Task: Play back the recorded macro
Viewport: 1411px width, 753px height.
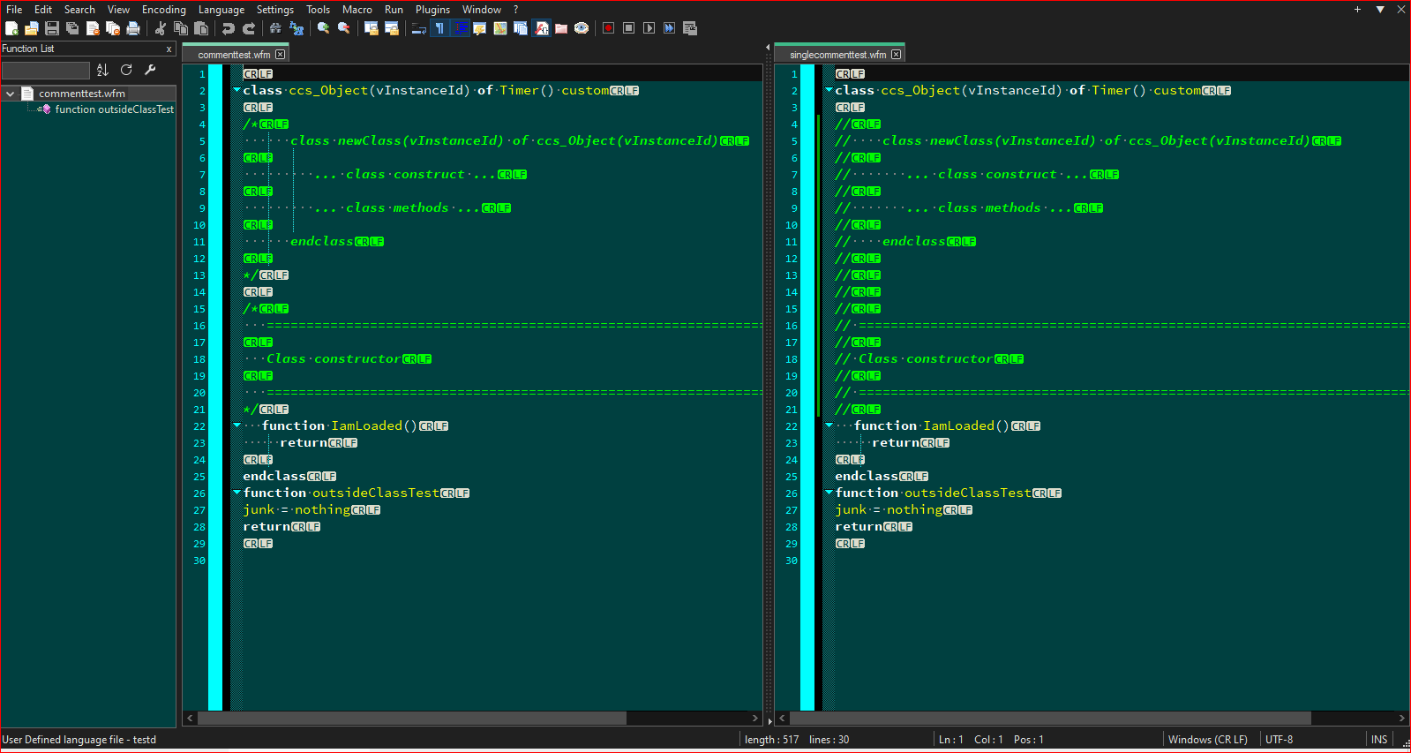Action: point(649,28)
